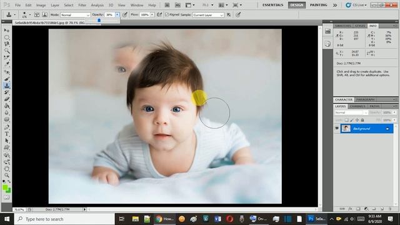The height and width of the screenshot is (225, 400).
Task: Select the Paint Bucket tool
Action: point(7,106)
